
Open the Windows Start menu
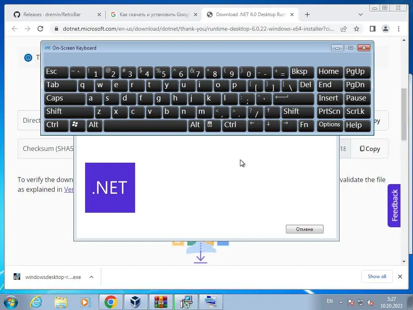click(10, 302)
